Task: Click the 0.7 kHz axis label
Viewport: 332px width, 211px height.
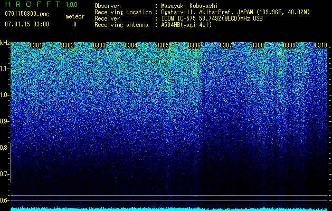Action: [x=4, y=174]
